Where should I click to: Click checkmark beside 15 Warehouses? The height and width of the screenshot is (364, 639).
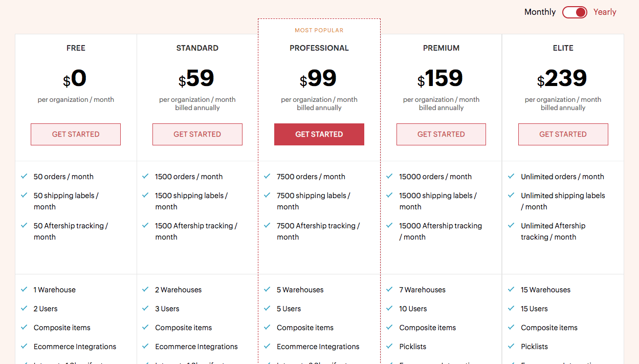click(x=511, y=289)
